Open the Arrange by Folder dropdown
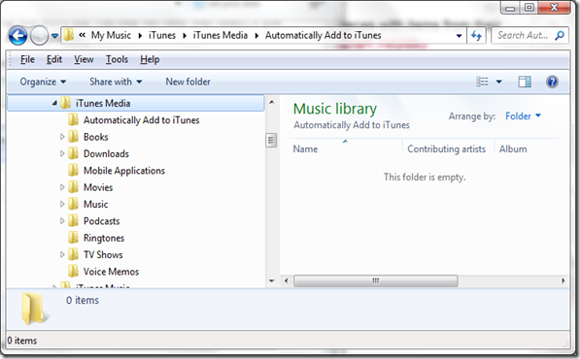This screenshot has height=359, width=580. coord(523,116)
